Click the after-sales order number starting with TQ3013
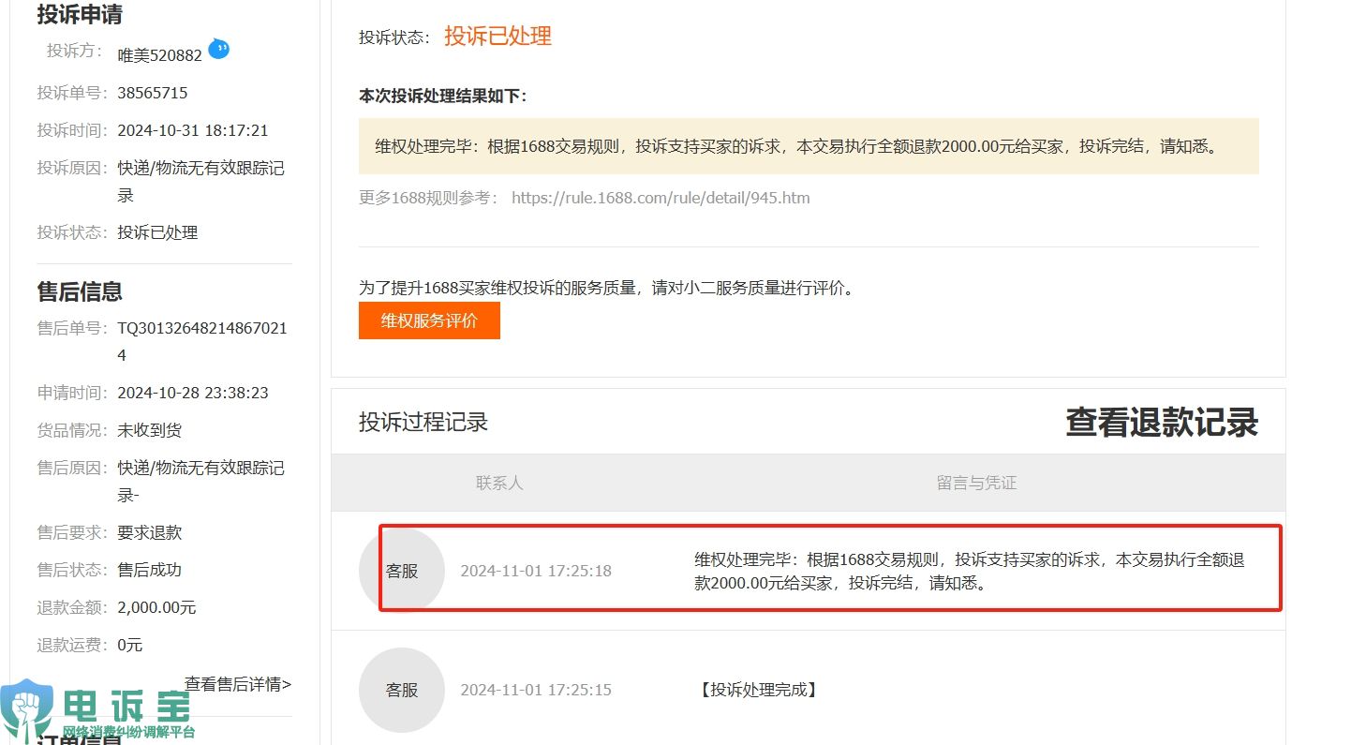This screenshot has width=1366, height=745. coord(201,328)
